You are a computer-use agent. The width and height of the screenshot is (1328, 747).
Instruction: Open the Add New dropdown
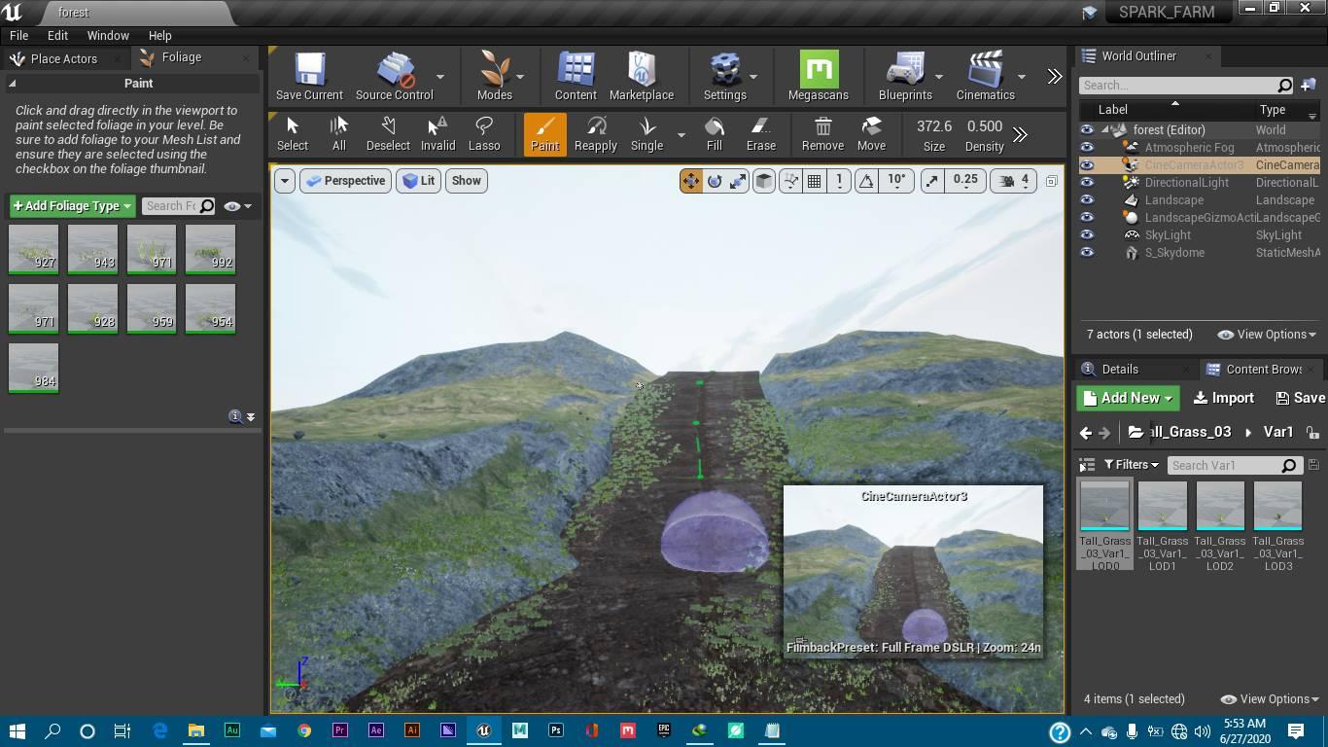(1128, 398)
